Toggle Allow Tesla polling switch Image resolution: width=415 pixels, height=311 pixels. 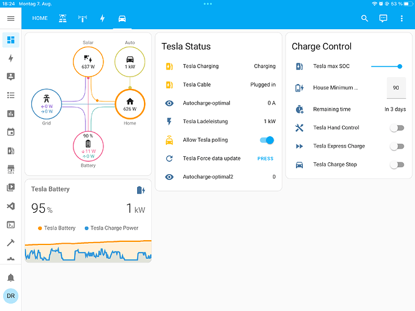(x=267, y=140)
